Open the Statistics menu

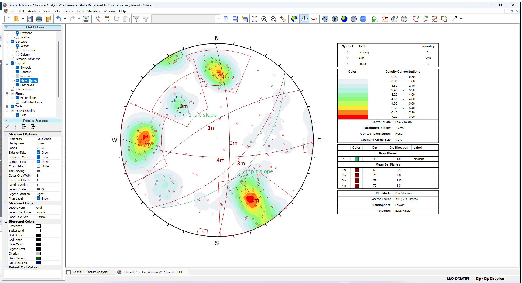(93, 11)
